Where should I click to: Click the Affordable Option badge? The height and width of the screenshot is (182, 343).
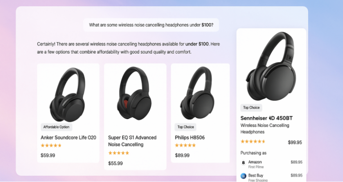[x=57, y=127]
